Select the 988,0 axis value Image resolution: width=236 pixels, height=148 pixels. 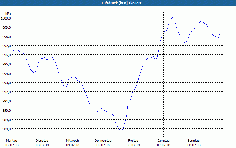(x=7, y=129)
